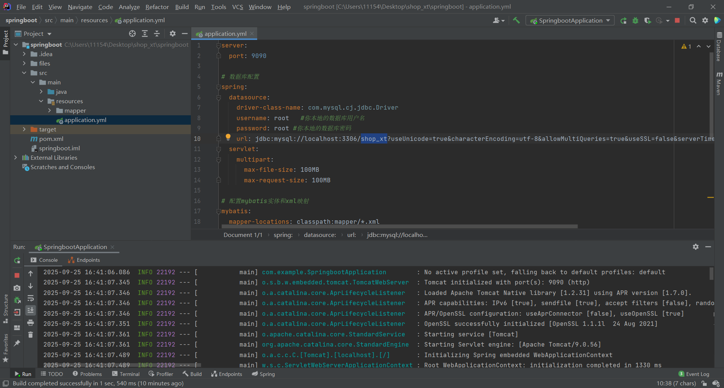Open Search Everywhere magnifier icon
The width and height of the screenshot is (724, 388).
pos(693,21)
